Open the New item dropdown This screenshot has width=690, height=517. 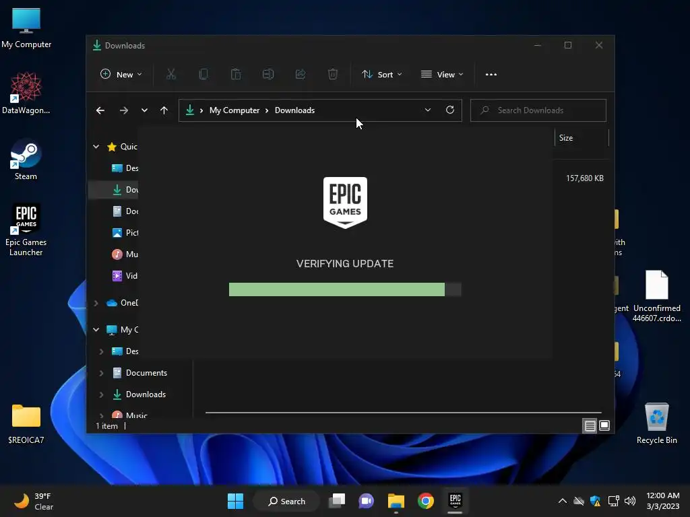coord(121,74)
